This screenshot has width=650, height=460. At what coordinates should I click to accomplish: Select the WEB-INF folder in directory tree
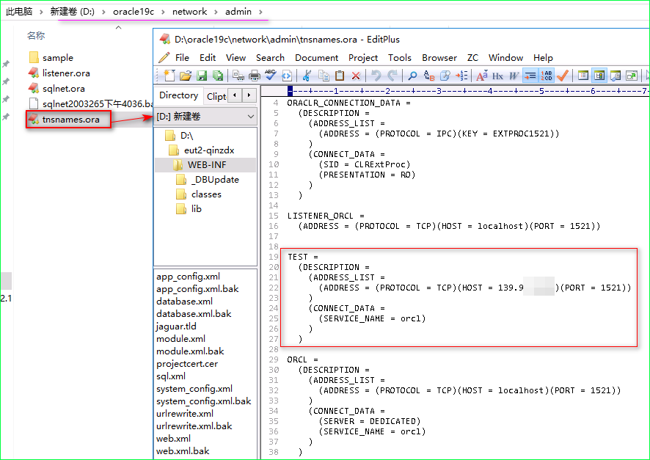click(207, 164)
